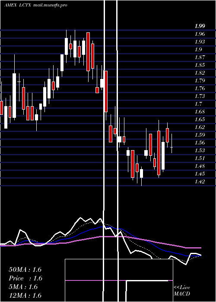The image size is (216, 302).
Task: Click the Price : 1.6 readout
Action: click(25, 278)
